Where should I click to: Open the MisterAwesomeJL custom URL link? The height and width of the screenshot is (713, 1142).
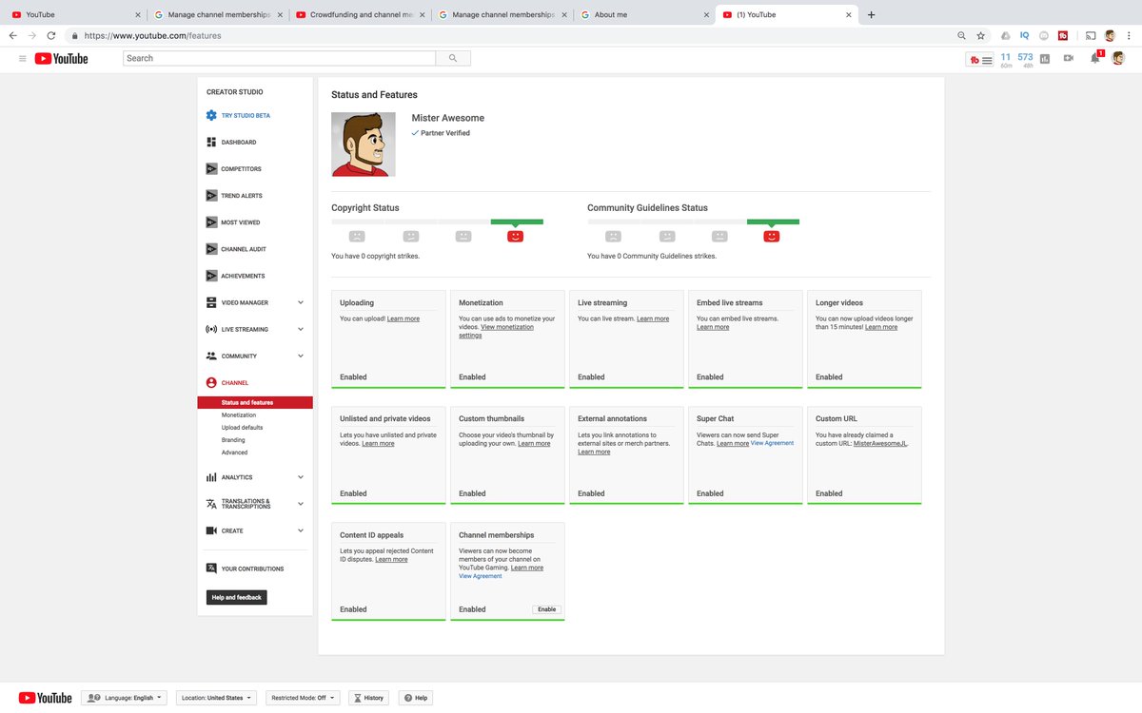(x=880, y=443)
